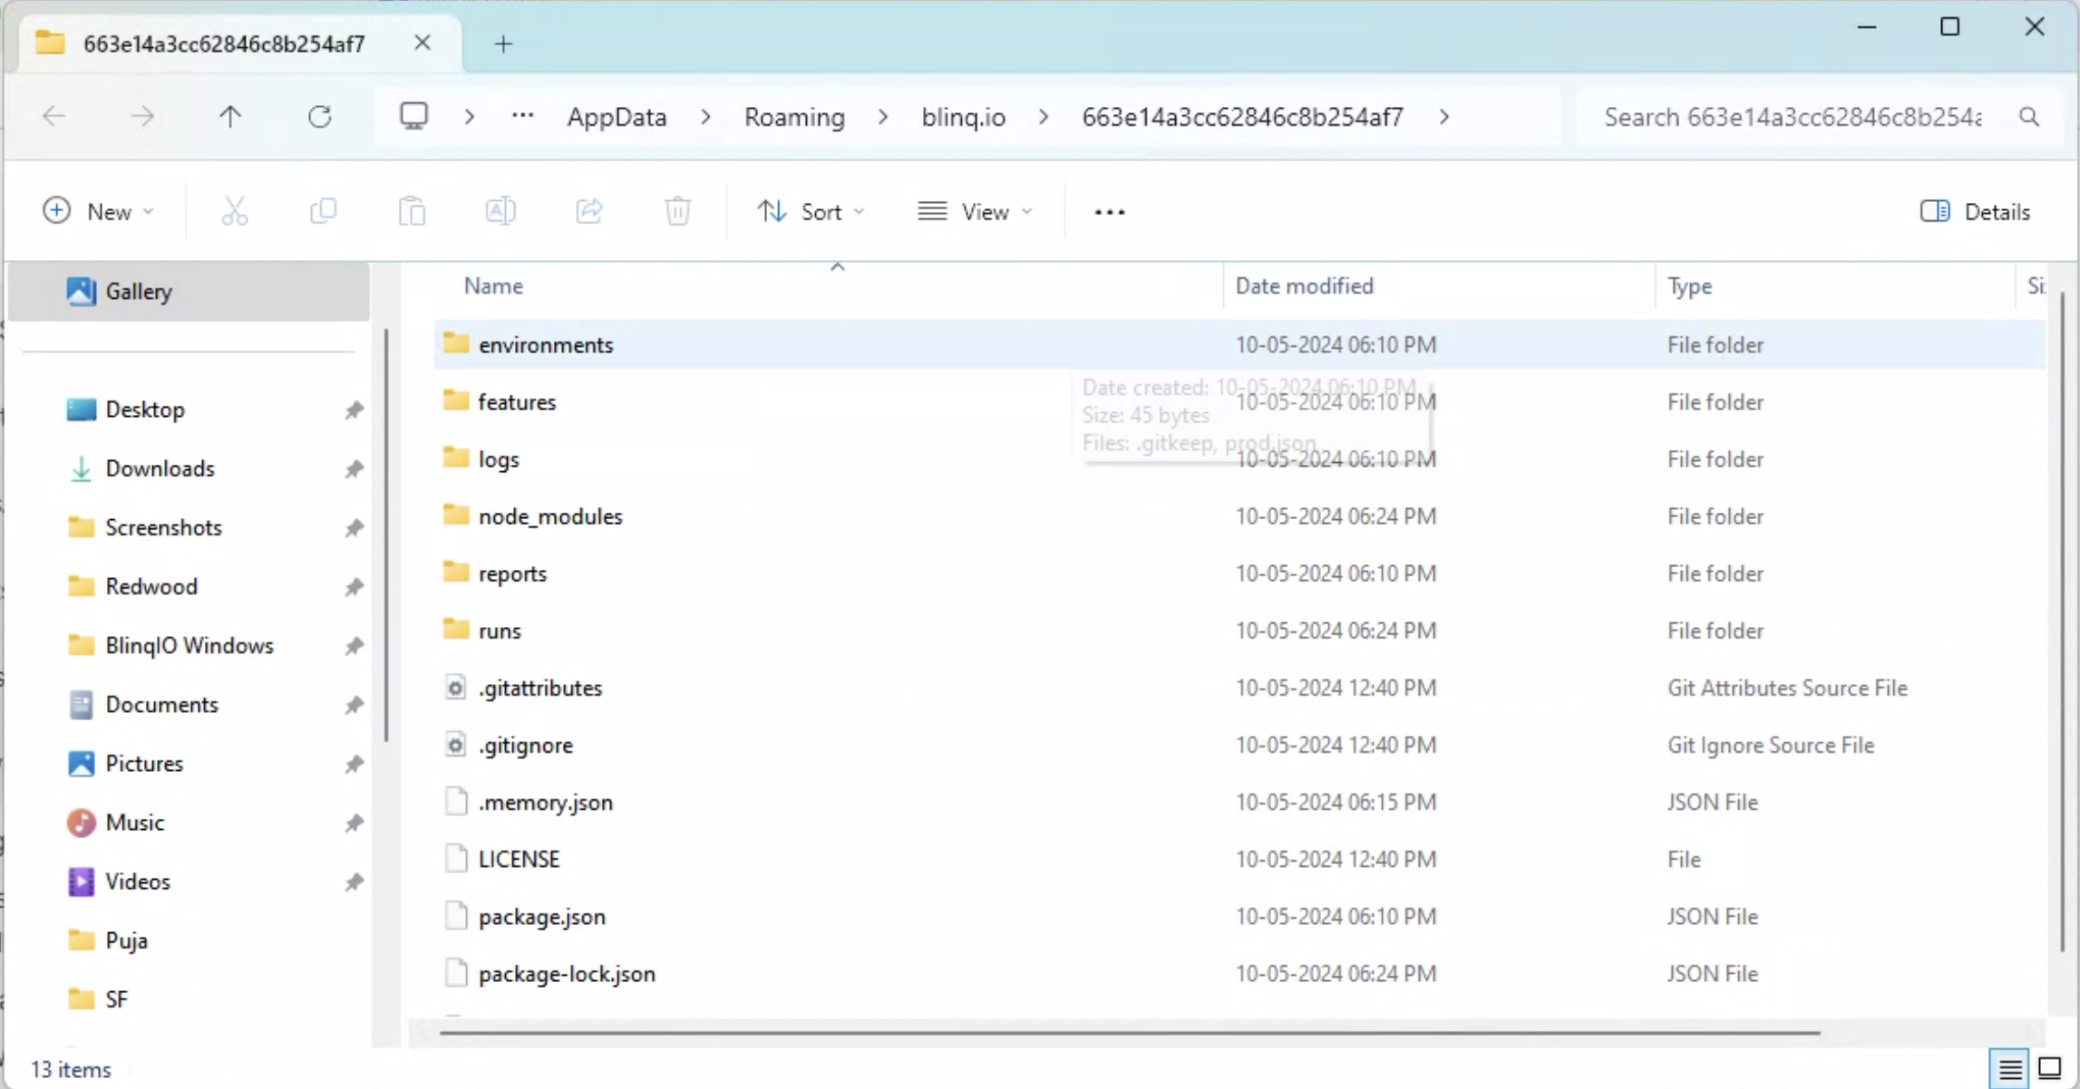Delete the environments folder
The width and height of the screenshot is (2080, 1089).
click(676, 211)
